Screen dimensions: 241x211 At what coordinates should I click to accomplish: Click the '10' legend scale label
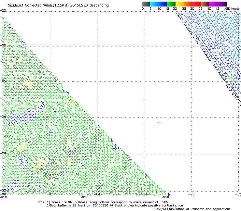pyautogui.click(x=159, y=9)
